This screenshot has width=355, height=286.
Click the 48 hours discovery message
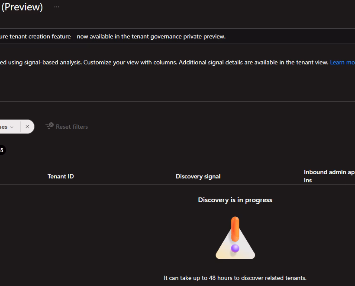point(235,278)
